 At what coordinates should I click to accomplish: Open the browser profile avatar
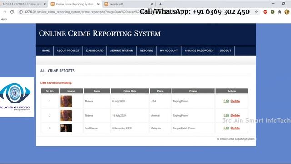coord(287,12)
